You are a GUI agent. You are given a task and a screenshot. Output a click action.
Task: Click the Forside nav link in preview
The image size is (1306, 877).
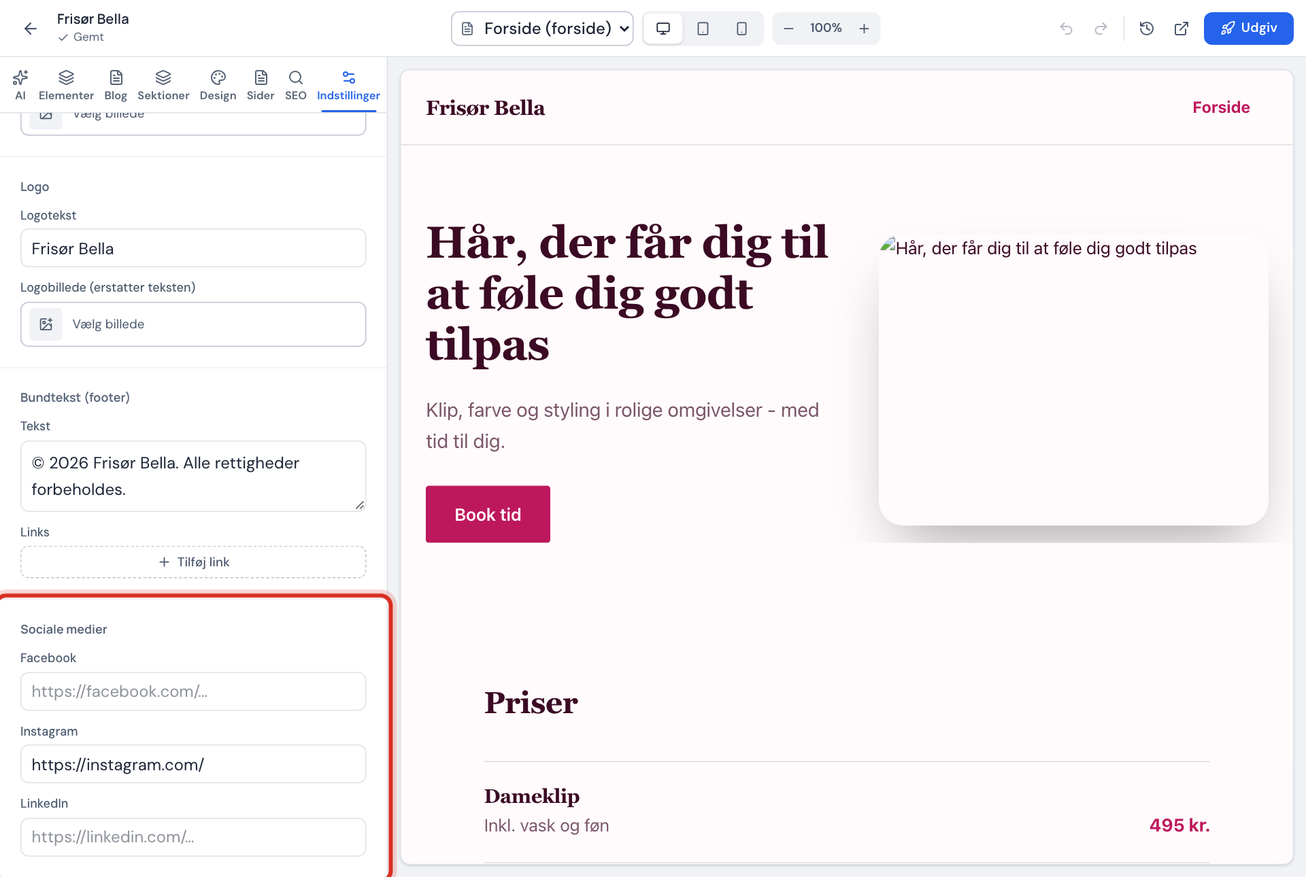coord(1221,107)
